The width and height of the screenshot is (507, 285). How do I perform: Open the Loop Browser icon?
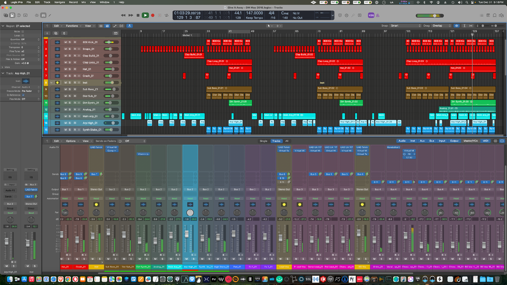point(494,15)
